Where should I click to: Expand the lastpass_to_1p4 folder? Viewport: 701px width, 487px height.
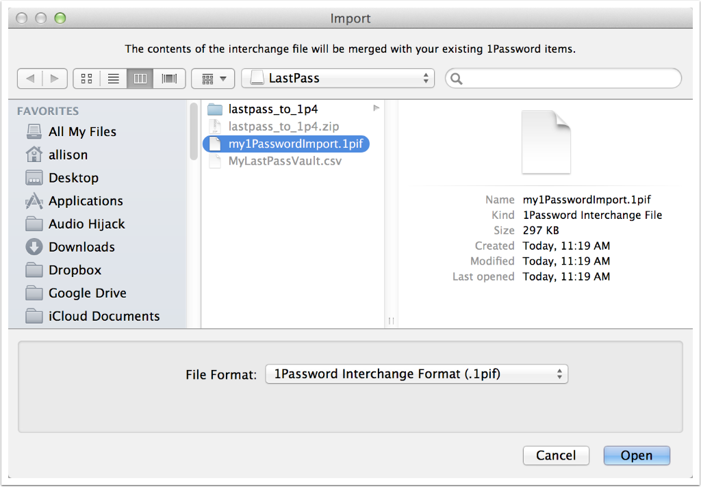coord(273,109)
